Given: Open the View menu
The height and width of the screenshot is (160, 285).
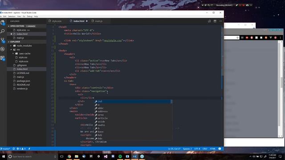Looking at the screenshot, I should click(x=19, y=16).
